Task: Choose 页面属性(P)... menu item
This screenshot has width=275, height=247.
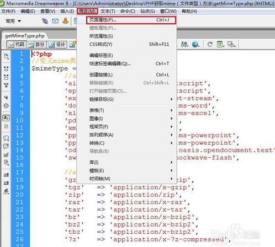Action: pyautogui.click(x=131, y=20)
